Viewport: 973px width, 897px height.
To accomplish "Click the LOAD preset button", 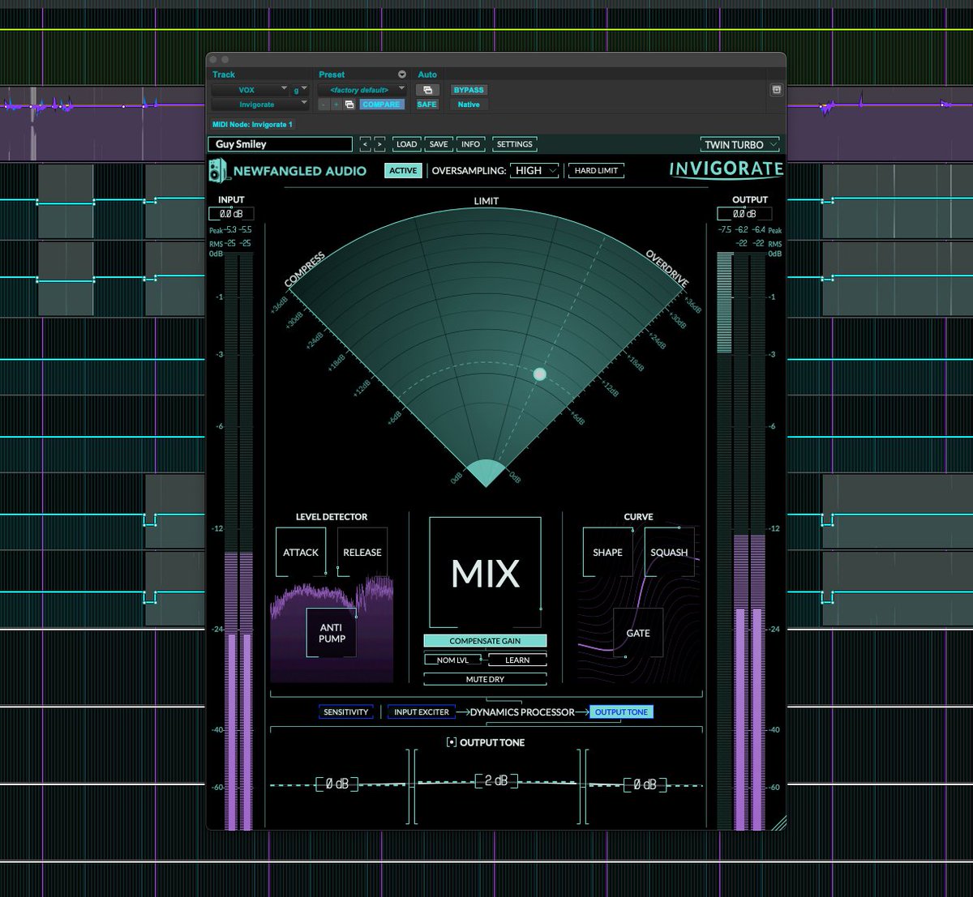I will click(x=406, y=144).
